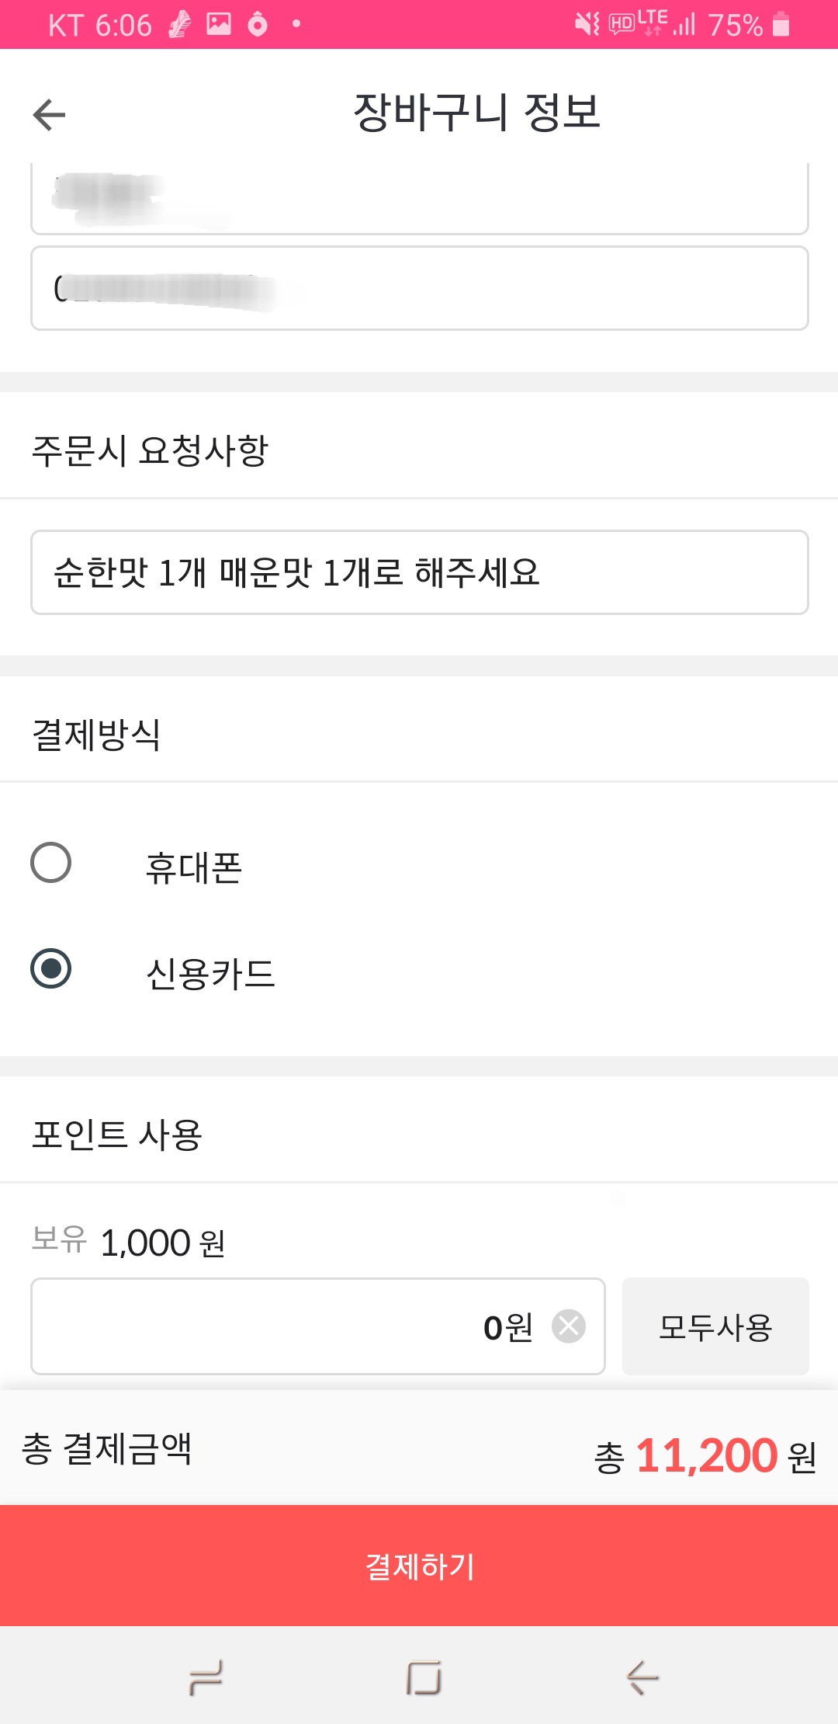Tap the battery icon in status bar
The height and width of the screenshot is (1724, 838).
781,25
